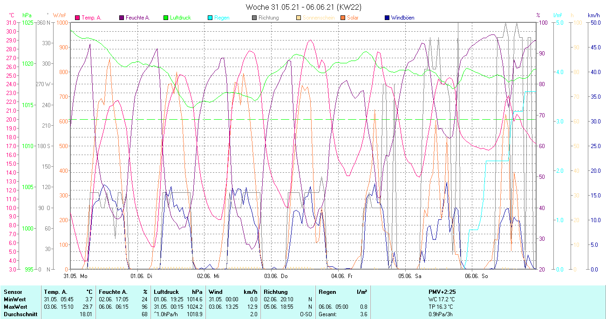This screenshot has width=606, height=319.
Task: Select the gray Richtung legend swatch
Action: click(x=254, y=18)
